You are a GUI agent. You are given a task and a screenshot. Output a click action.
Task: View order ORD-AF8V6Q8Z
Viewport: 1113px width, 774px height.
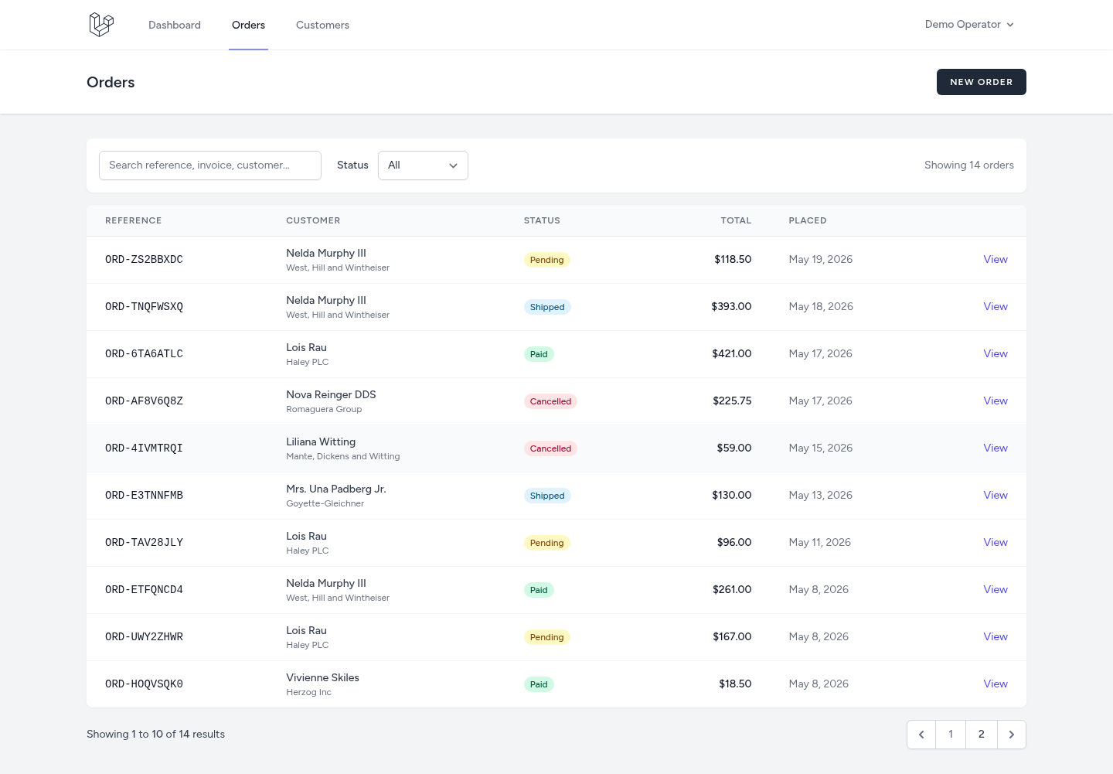click(x=996, y=401)
